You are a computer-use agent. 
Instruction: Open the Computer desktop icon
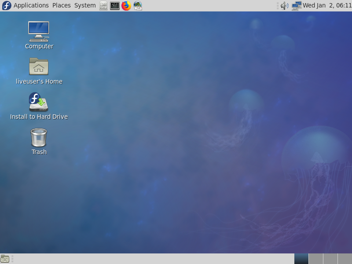[39, 32]
